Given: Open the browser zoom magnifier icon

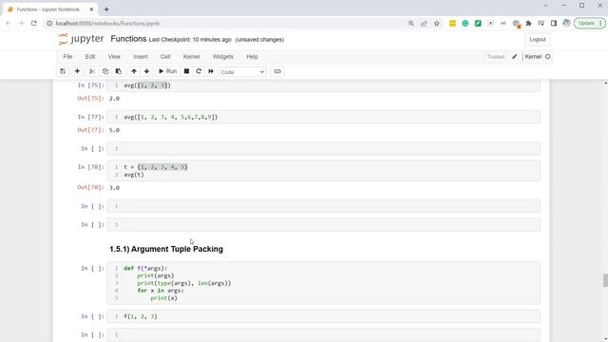Looking at the screenshot, I should (411, 23).
